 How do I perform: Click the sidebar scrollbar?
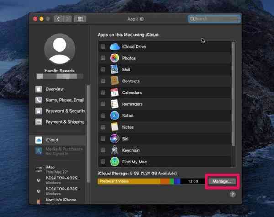[88, 134]
